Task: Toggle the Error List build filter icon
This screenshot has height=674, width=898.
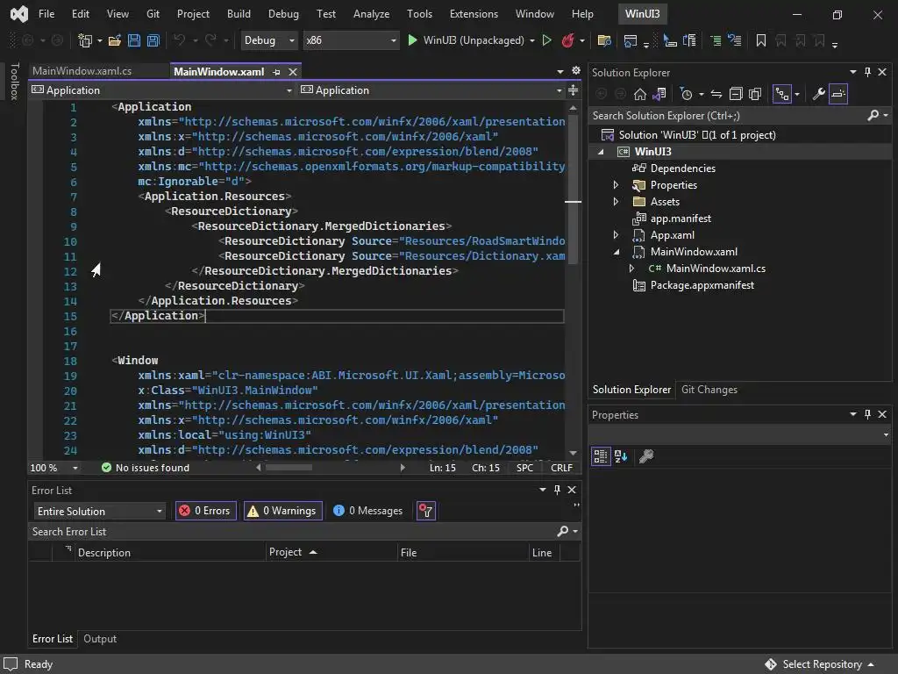Action: click(x=425, y=511)
